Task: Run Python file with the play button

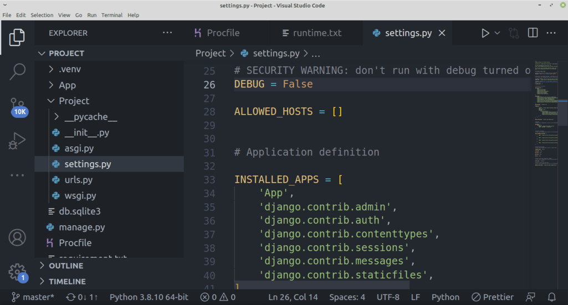Action: 485,33
